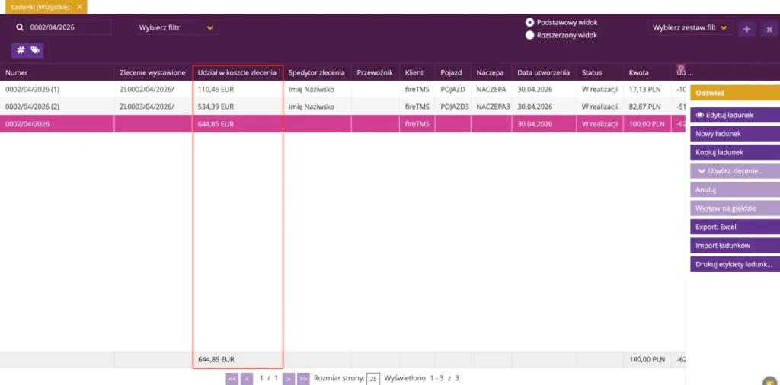The height and width of the screenshot is (385, 780).
Task: Select highlighted row 0002/04/2026
Action: (342, 124)
